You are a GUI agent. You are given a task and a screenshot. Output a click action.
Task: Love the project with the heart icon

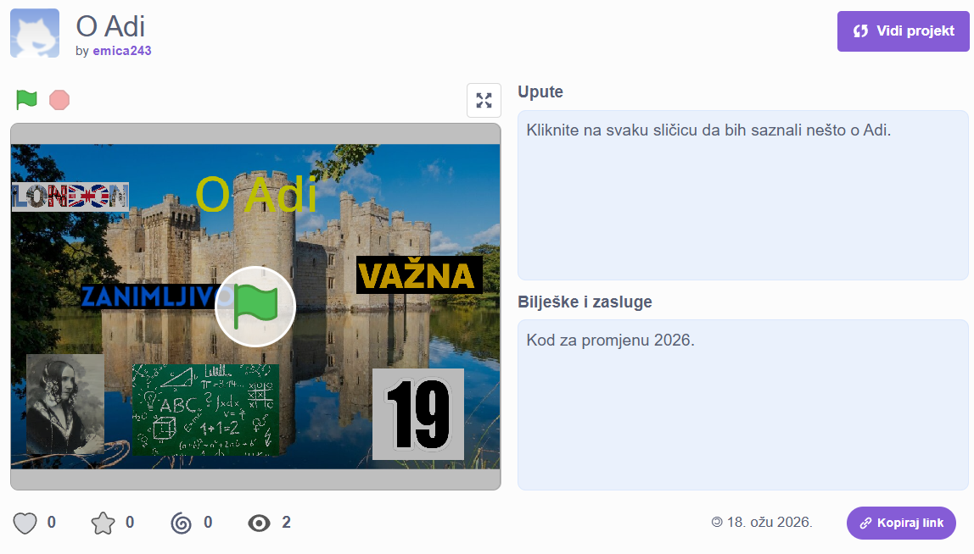point(25,523)
